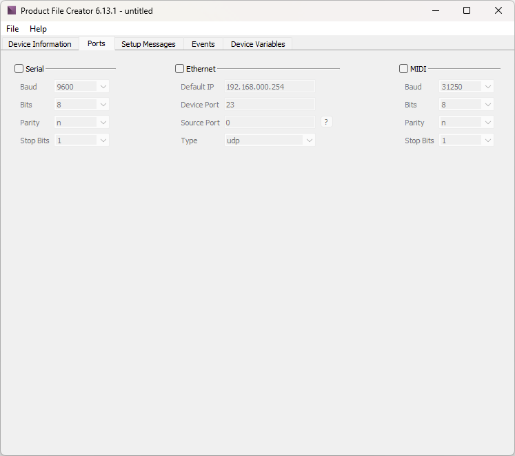
Task: Go to the Events tab
Action: coord(203,44)
